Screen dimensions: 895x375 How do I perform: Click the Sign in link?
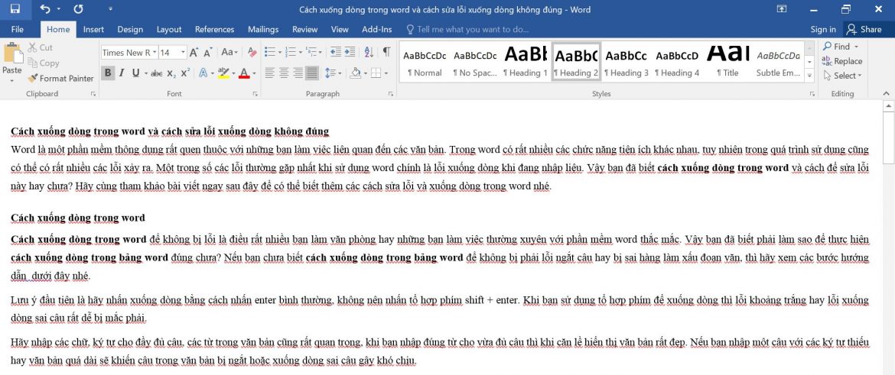tap(823, 29)
